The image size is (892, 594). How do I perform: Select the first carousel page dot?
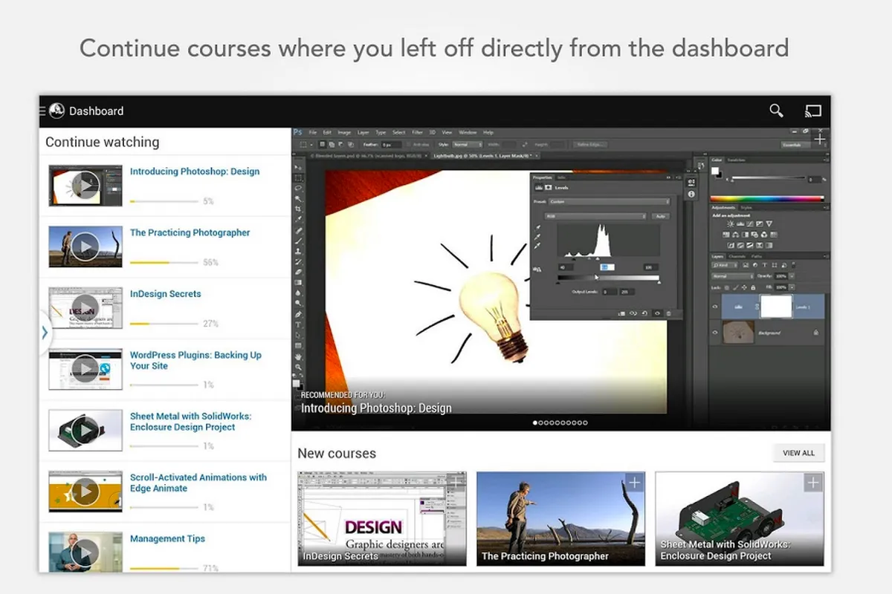(535, 423)
